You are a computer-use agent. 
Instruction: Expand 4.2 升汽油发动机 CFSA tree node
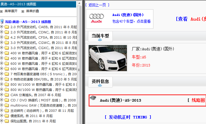1,37
